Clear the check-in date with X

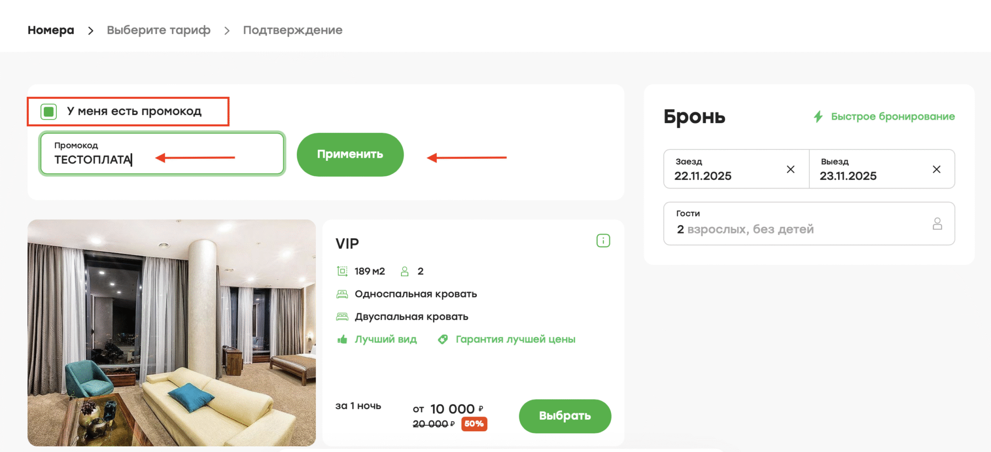tap(790, 170)
